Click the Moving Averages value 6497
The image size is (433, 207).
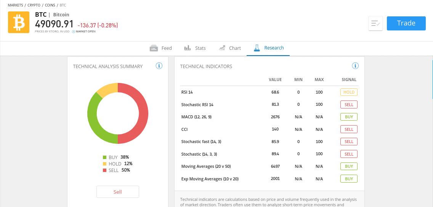[x=275, y=167]
